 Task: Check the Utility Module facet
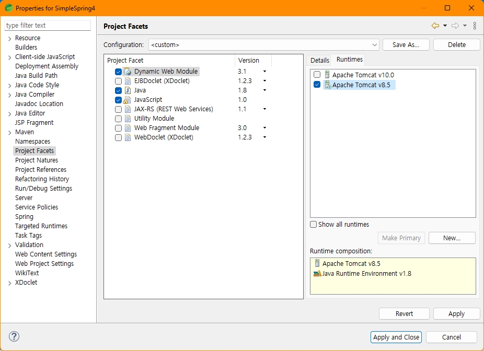pyautogui.click(x=118, y=119)
